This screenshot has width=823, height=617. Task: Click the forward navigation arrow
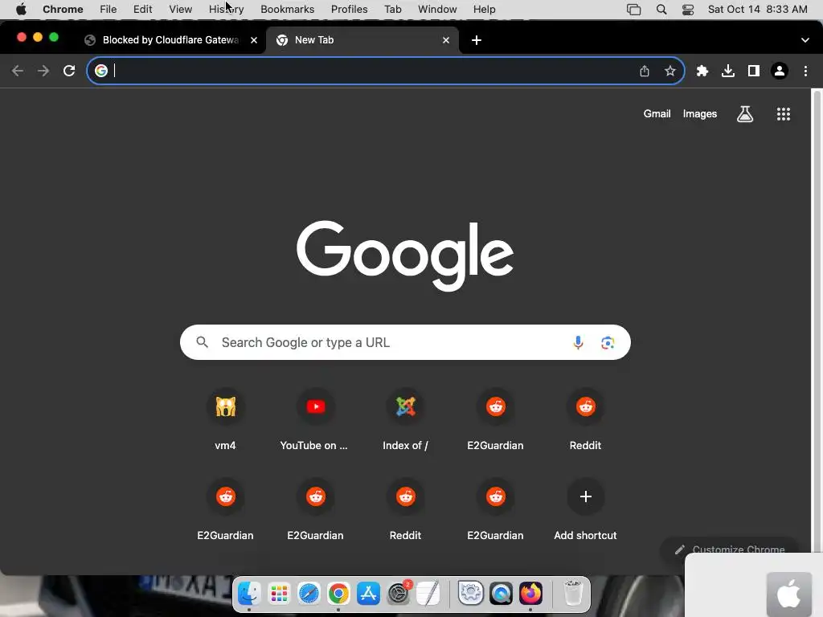point(43,71)
